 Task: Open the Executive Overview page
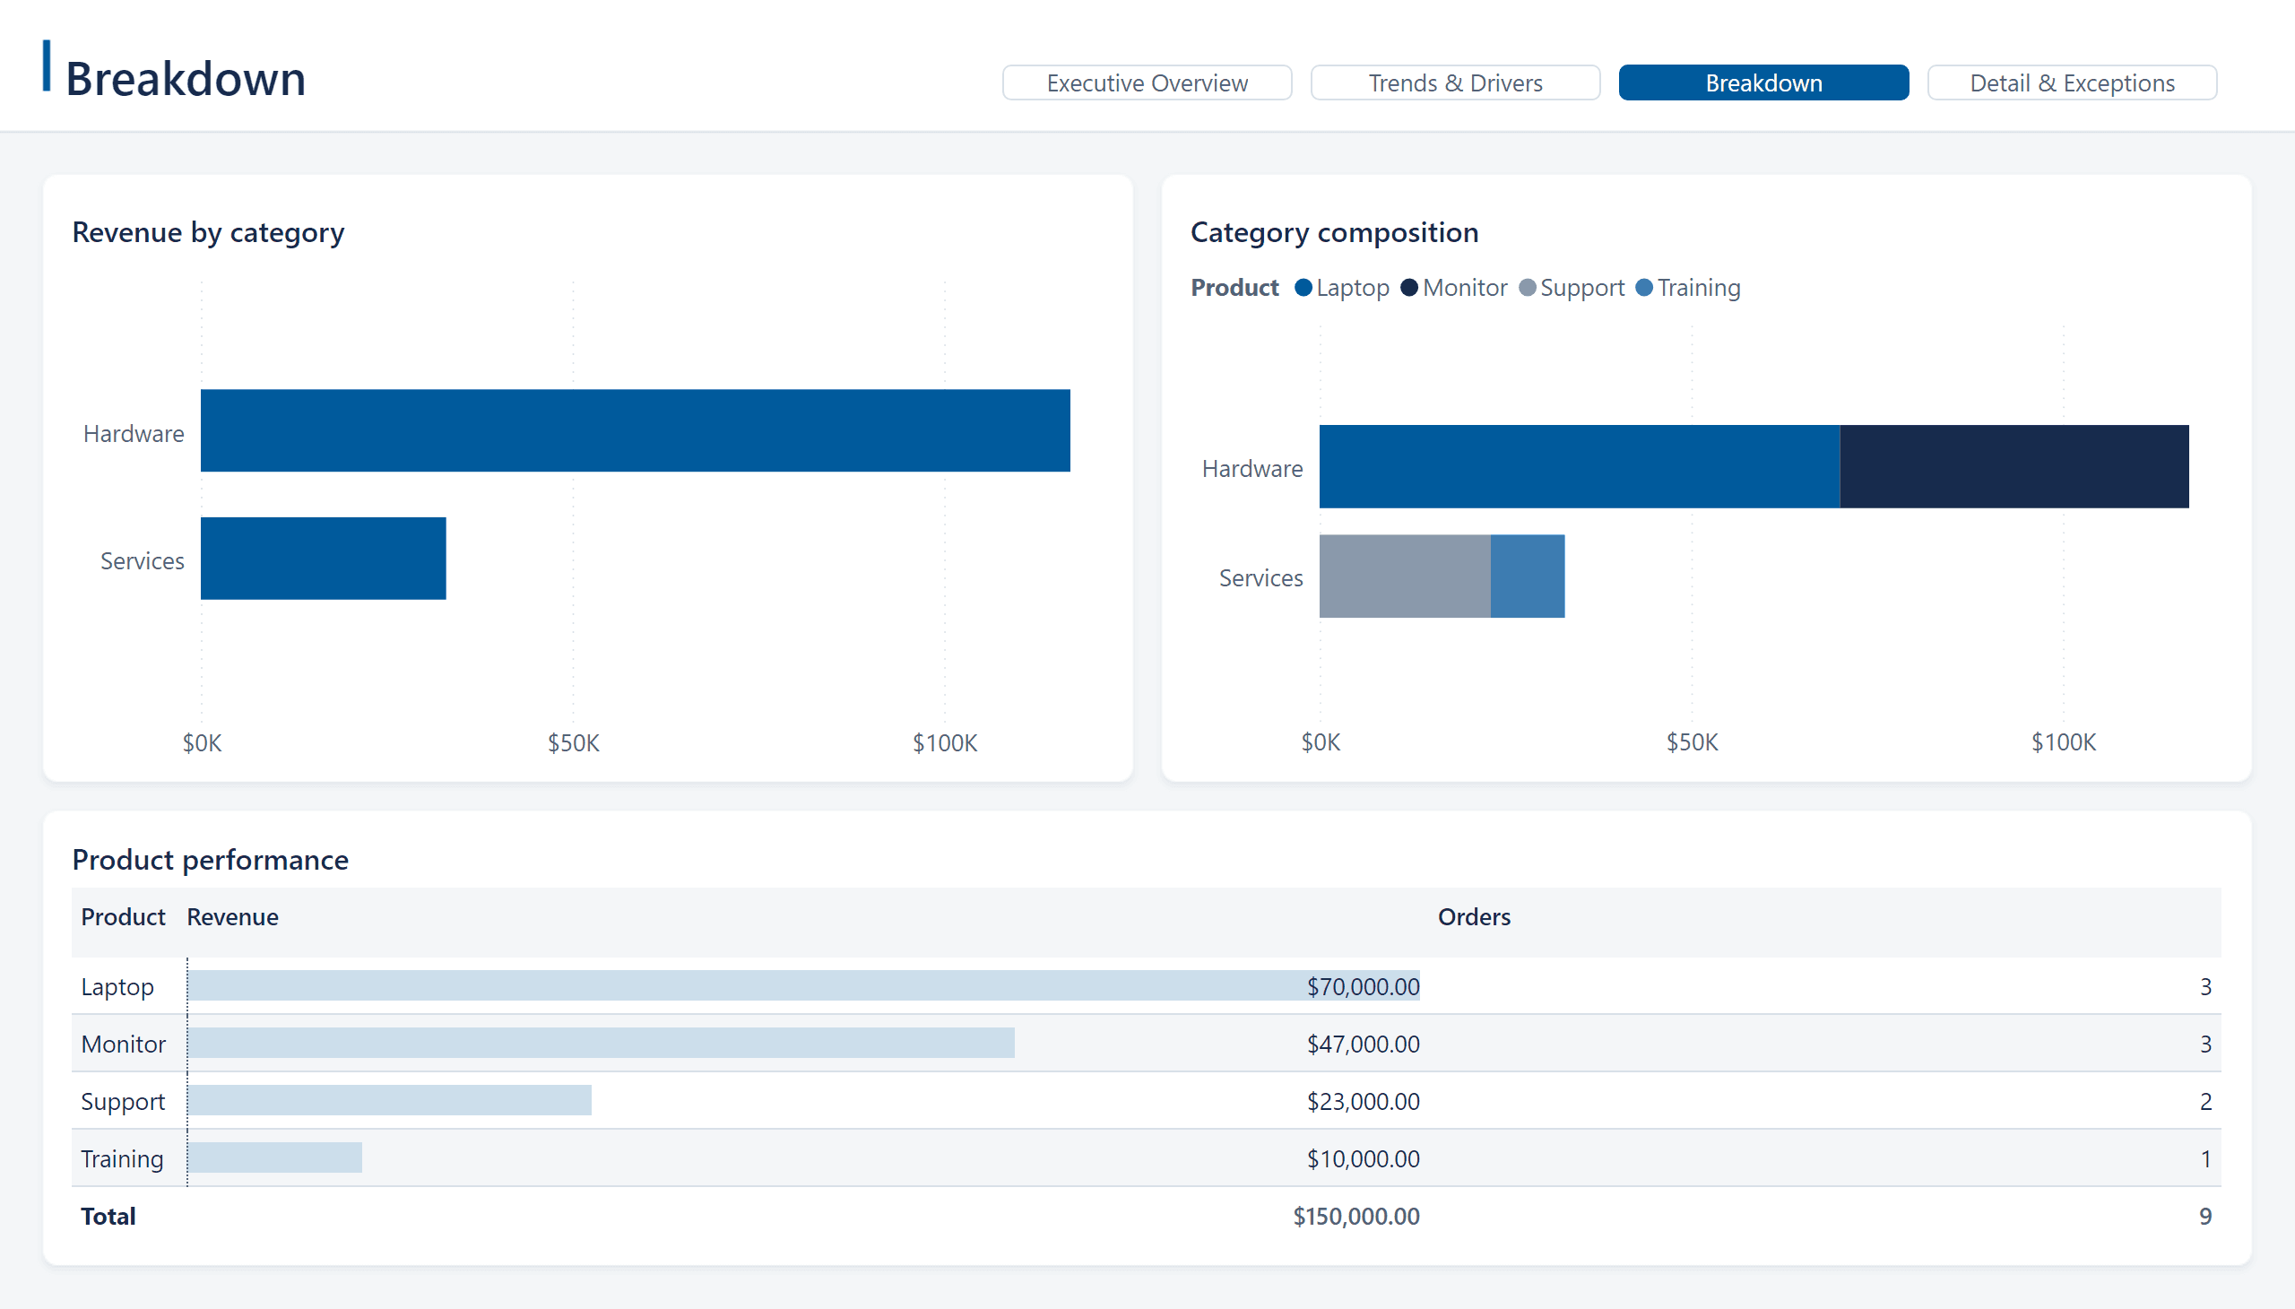pyautogui.click(x=1147, y=82)
